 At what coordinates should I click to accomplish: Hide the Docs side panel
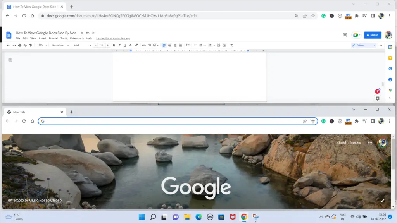pos(390,98)
